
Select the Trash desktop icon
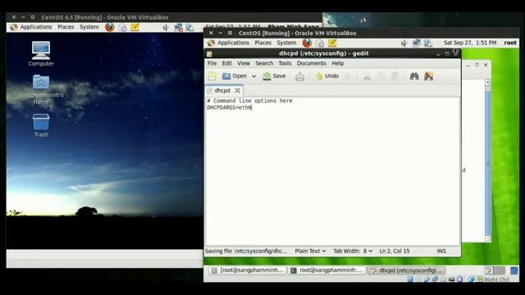click(x=41, y=125)
